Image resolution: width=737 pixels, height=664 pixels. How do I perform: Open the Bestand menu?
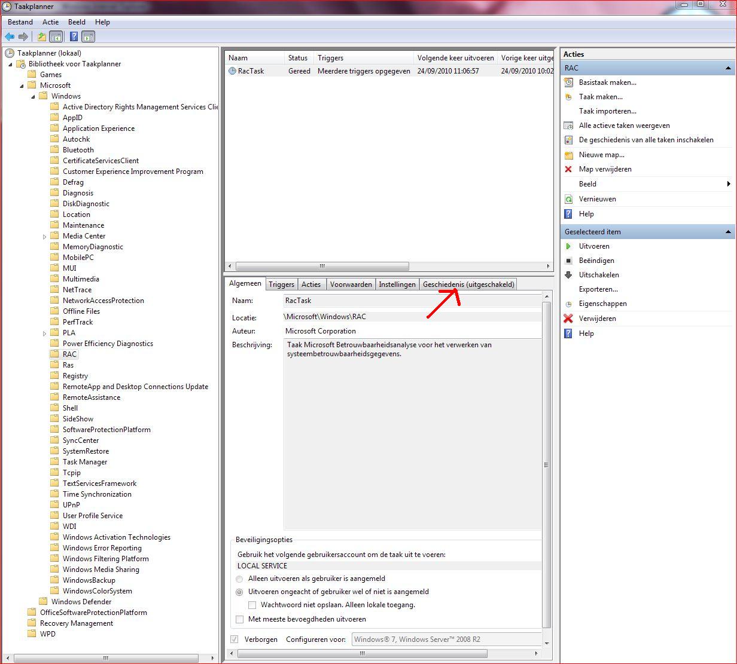click(20, 22)
